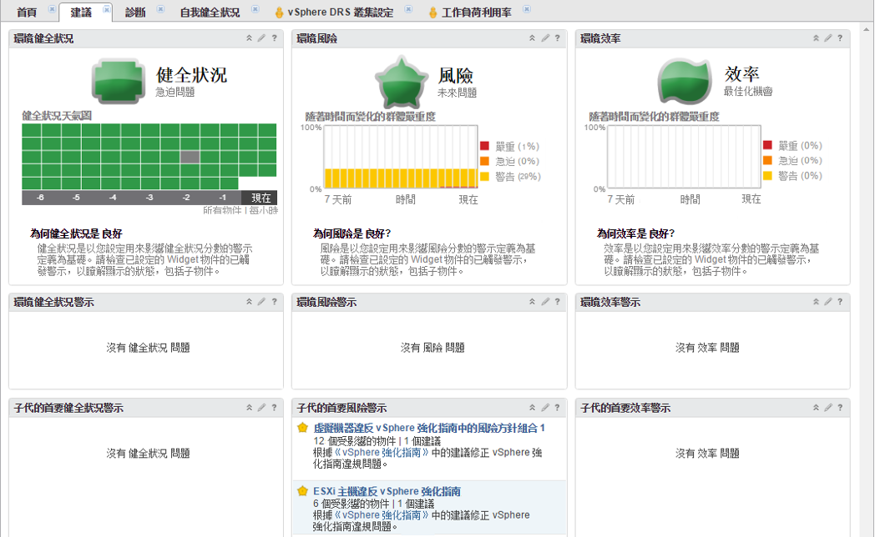The height and width of the screenshot is (537, 875).
Task: Close the 首頁 tab with its X
Action: coord(52,9)
